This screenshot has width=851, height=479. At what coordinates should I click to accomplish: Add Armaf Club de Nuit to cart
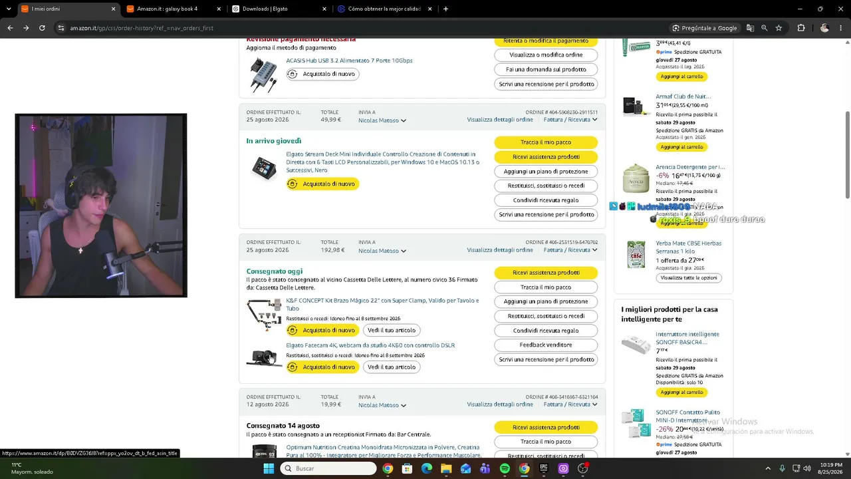point(681,147)
